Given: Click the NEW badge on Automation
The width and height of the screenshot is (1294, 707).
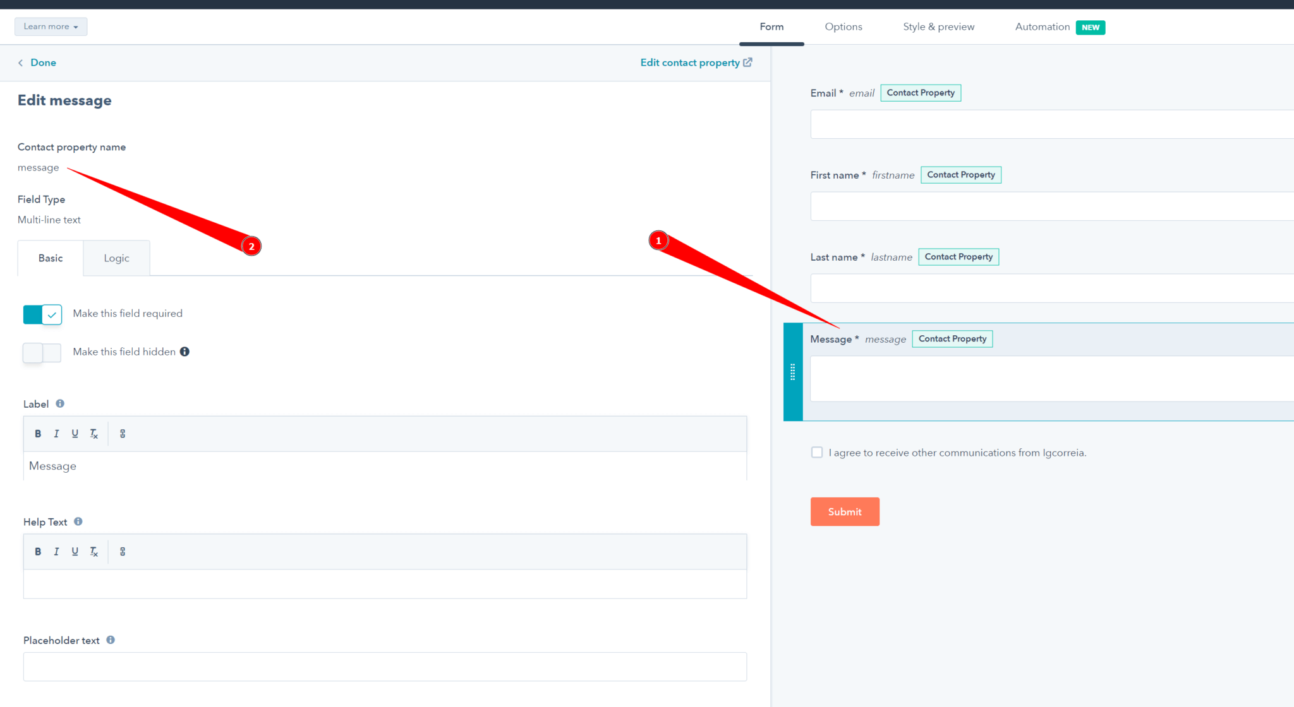Looking at the screenshot, I should pyautogui.click(x=1091, y=27).
